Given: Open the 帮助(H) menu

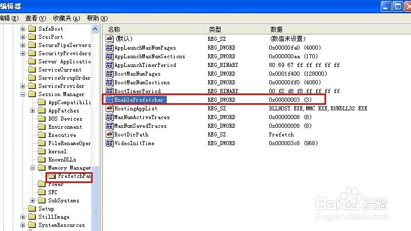Looking at the screenshot, I should coord(97,18).
